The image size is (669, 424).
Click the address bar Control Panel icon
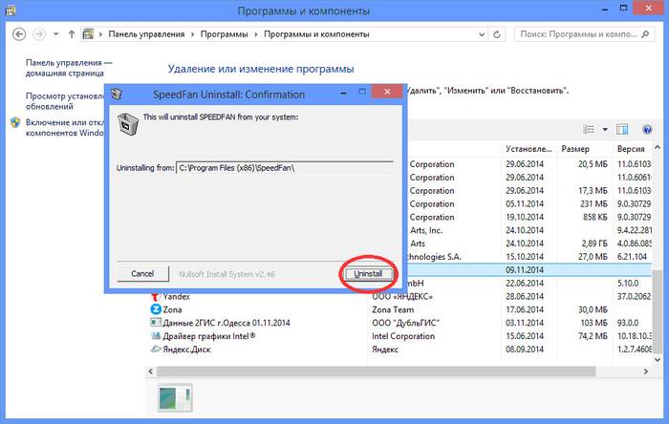(88, 34)
